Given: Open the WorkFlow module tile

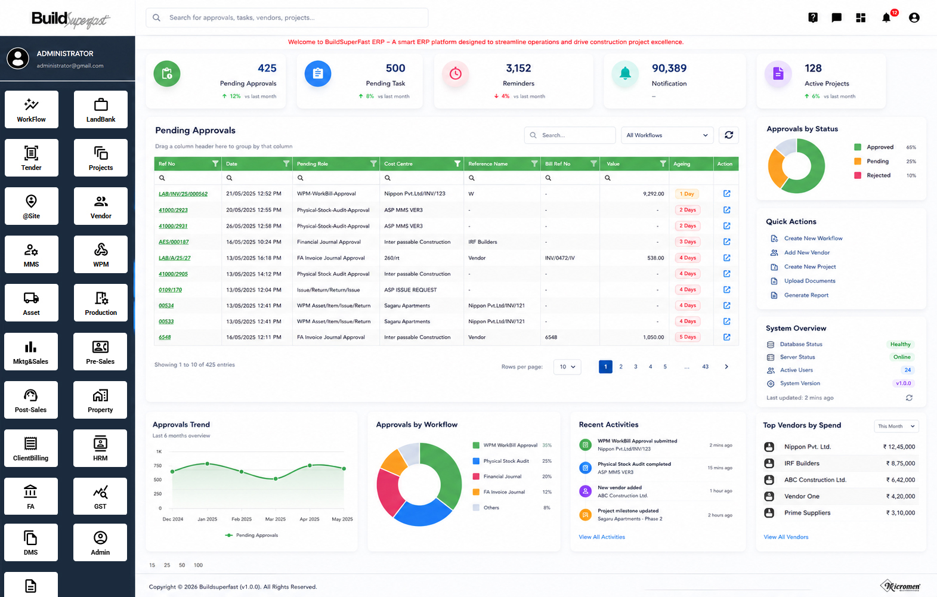Looking at the screenshot, I should [x=32, y=109].
